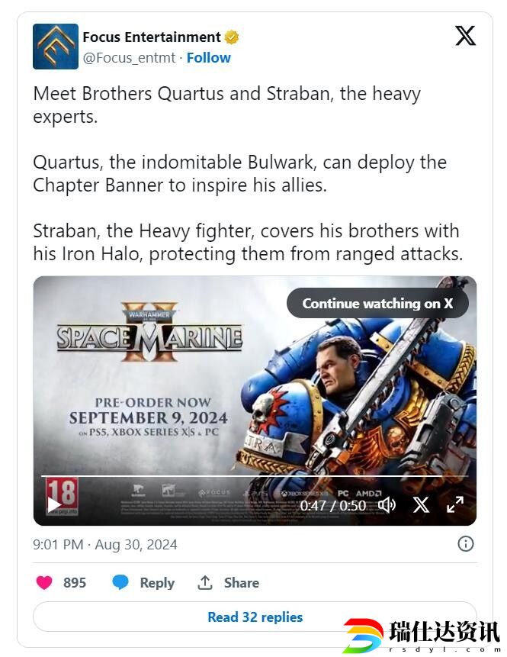Open the @Focus_entmt handle link

click(x=129, y=58)
